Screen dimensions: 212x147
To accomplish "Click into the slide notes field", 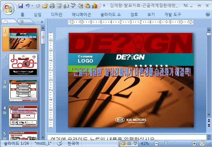I will (x=127, y=137).
